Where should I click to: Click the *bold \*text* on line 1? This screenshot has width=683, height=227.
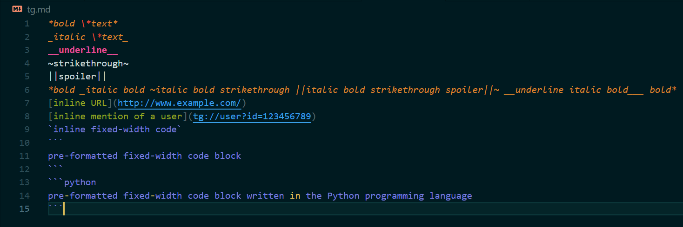point(83,24)
